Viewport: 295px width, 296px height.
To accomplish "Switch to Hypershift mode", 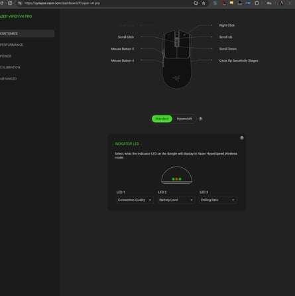I will point(184,119).
